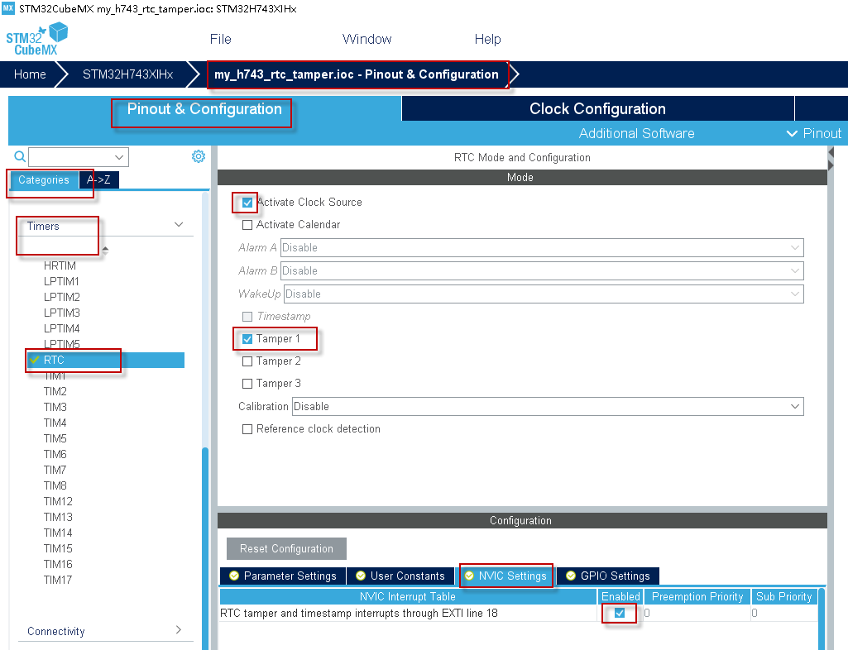Go to Home breadcrumb
The image size is (848, 650).
coord(30,74)
